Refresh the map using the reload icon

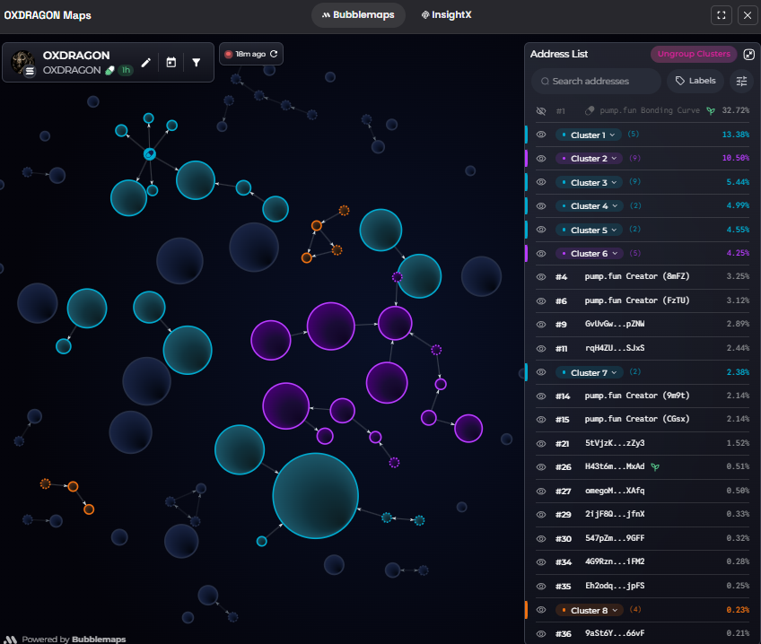tap(274, 54)
